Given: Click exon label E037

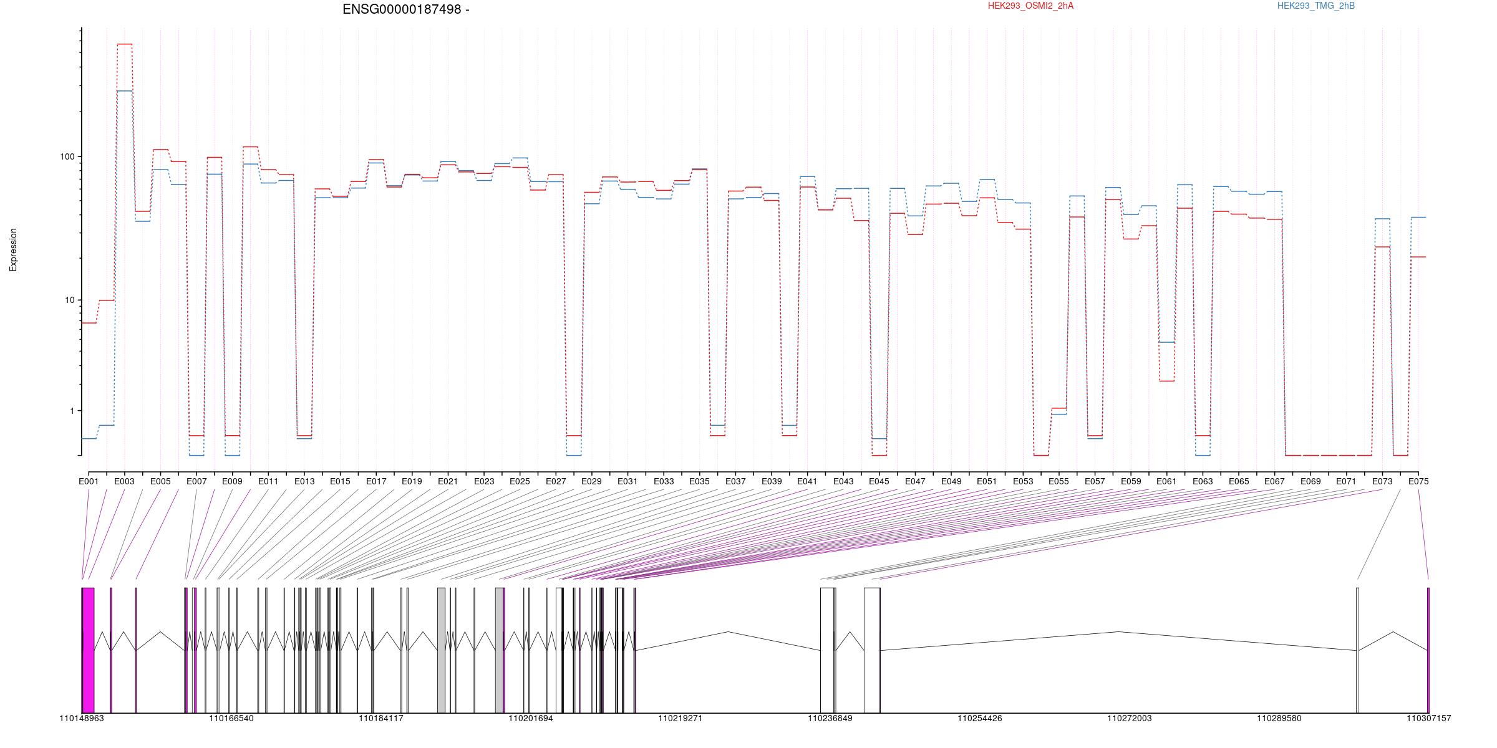Looking at the screenshot, I should (735, 481).
